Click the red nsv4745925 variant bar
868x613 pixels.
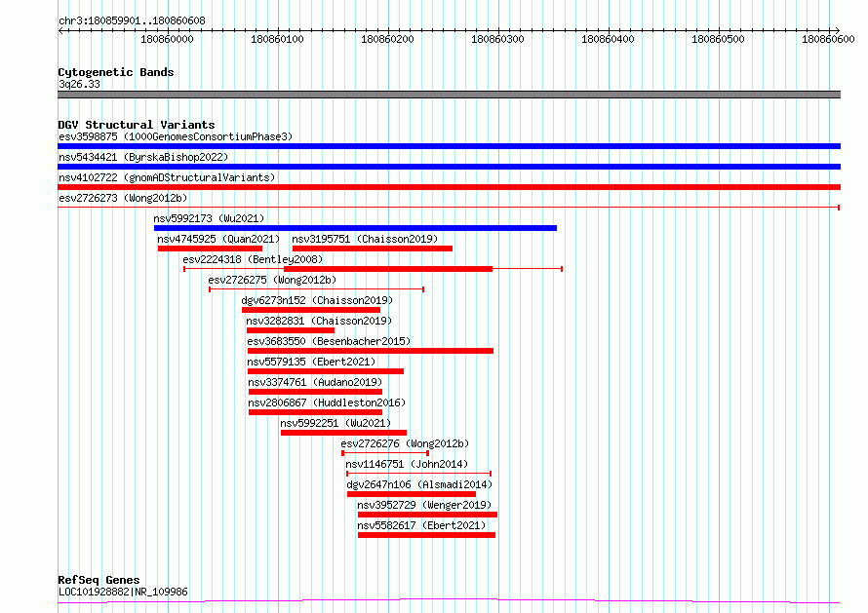click(210, 249)
